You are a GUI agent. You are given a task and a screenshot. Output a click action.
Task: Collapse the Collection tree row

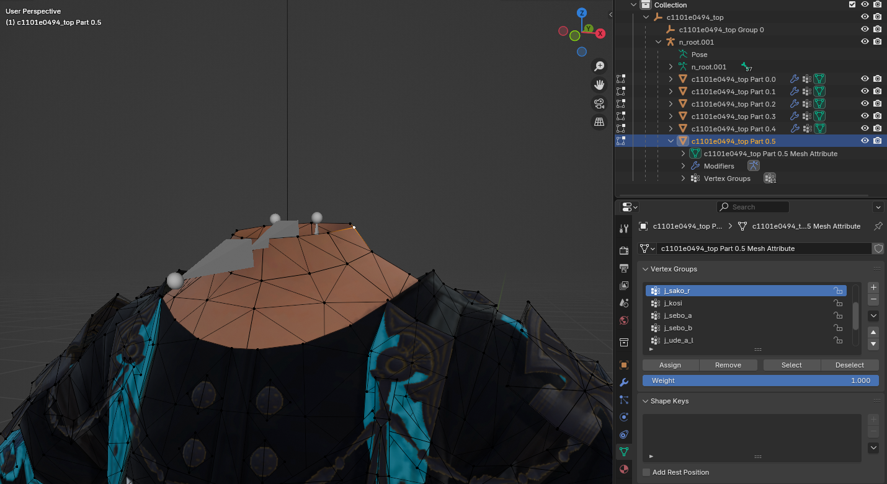click(x=633, y=5)
